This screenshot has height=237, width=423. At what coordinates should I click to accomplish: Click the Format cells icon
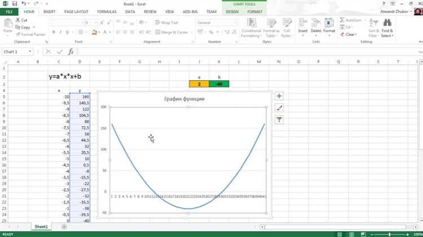point(329,23)
